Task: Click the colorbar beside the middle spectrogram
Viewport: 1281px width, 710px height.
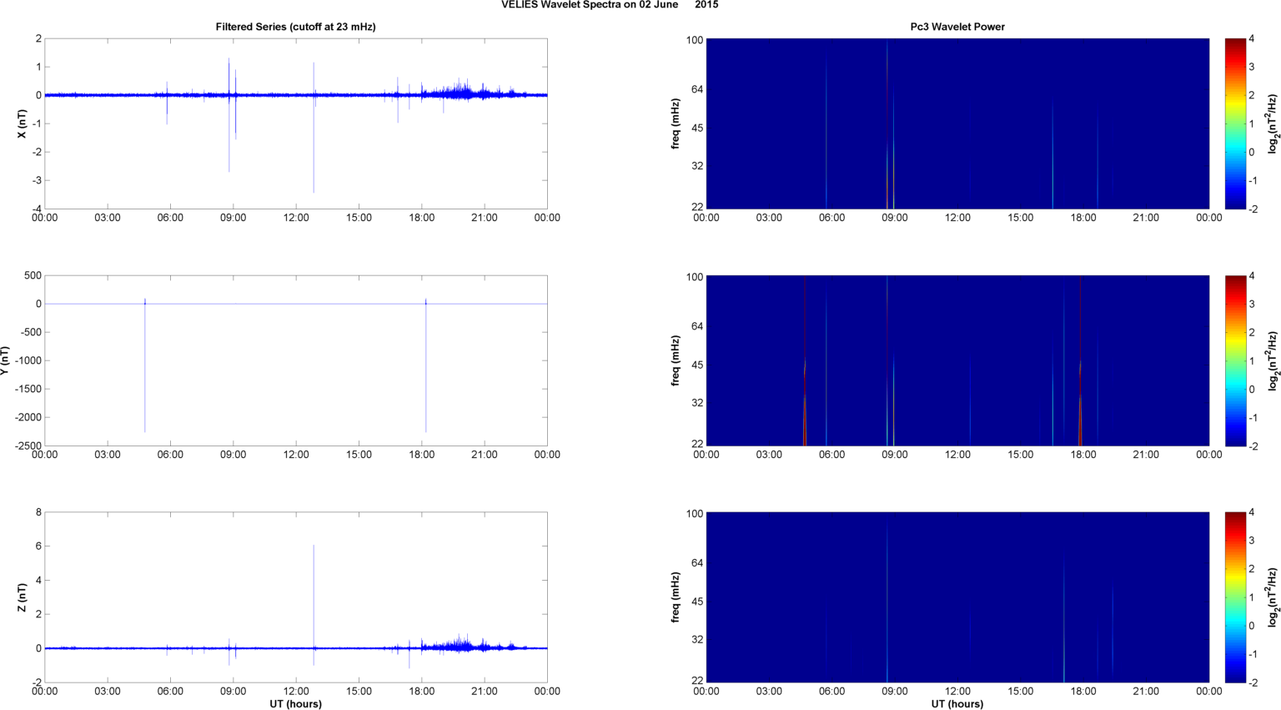Action: [1234, 360]
